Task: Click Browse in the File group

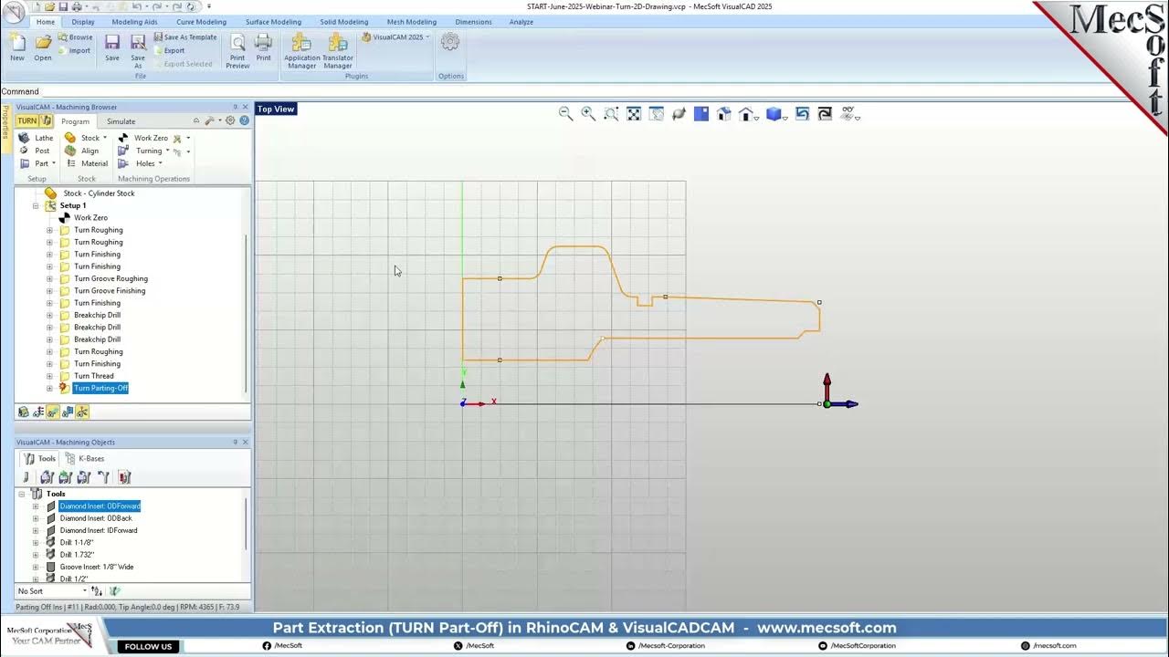Action: click(75, 37)
